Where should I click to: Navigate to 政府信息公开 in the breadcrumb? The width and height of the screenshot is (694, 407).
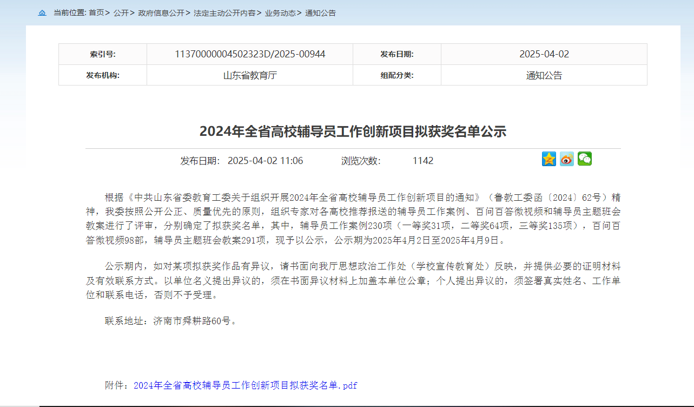click(x=161, y=13)
